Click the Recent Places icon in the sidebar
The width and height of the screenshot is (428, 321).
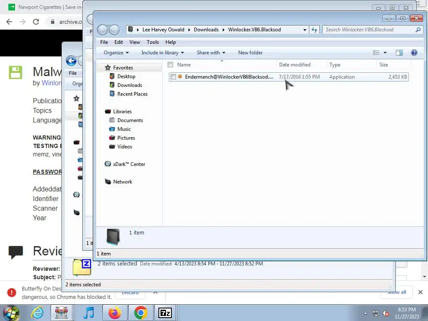coord(112,94)
